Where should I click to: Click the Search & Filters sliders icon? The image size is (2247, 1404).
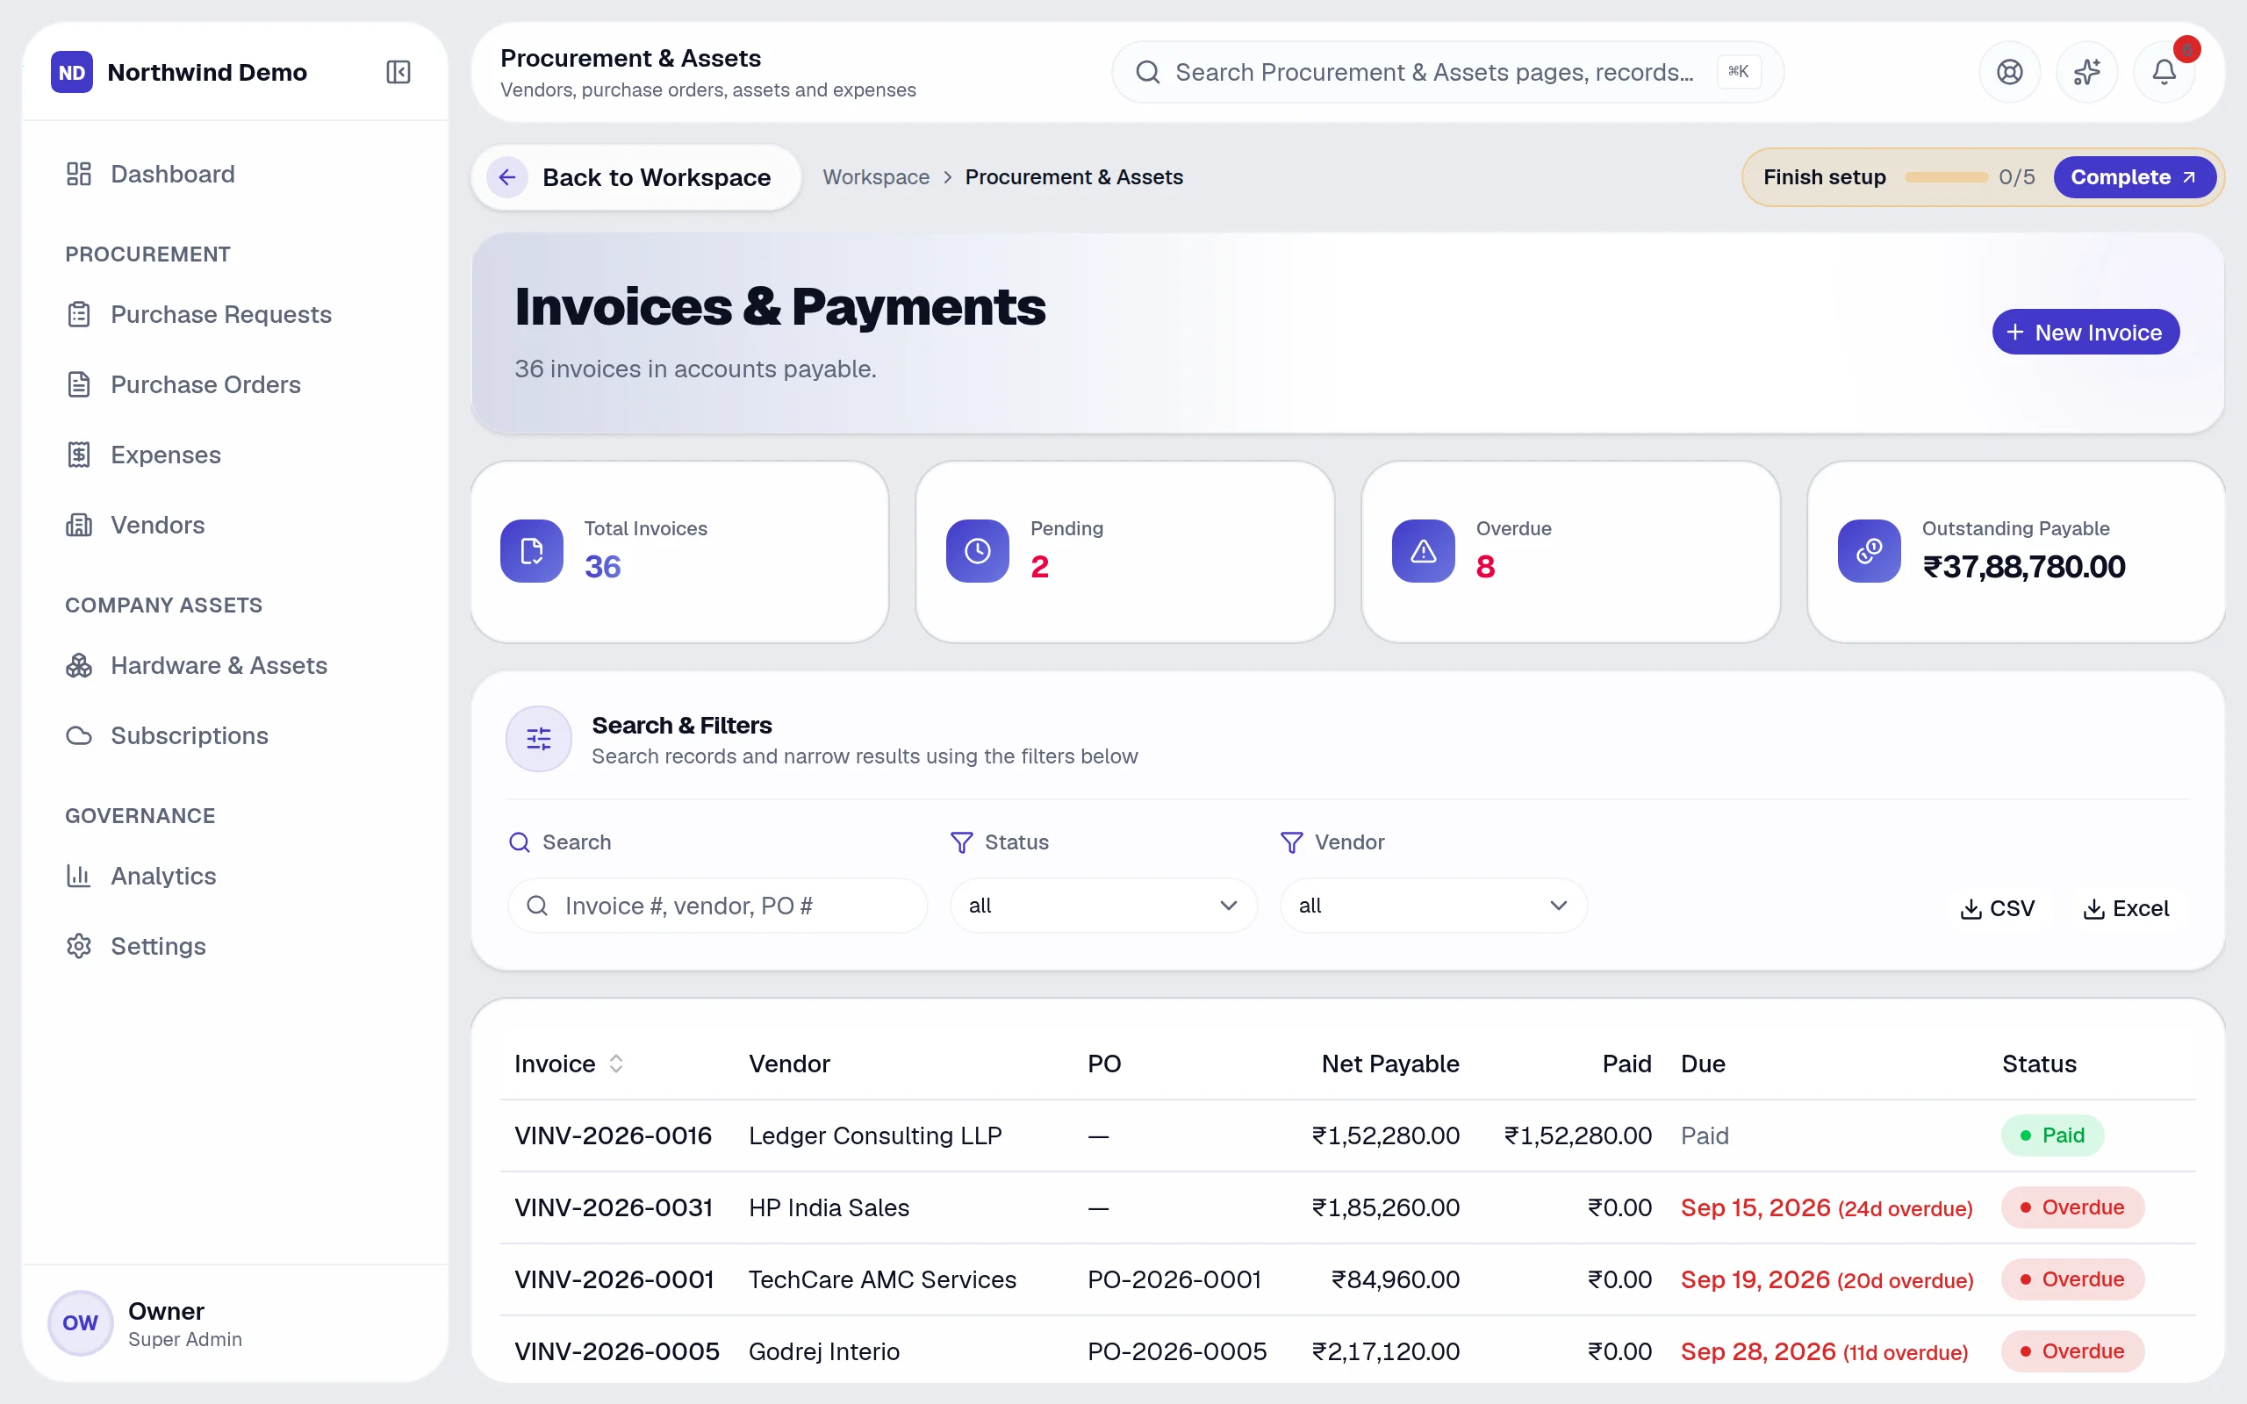(x=539, y=739)
